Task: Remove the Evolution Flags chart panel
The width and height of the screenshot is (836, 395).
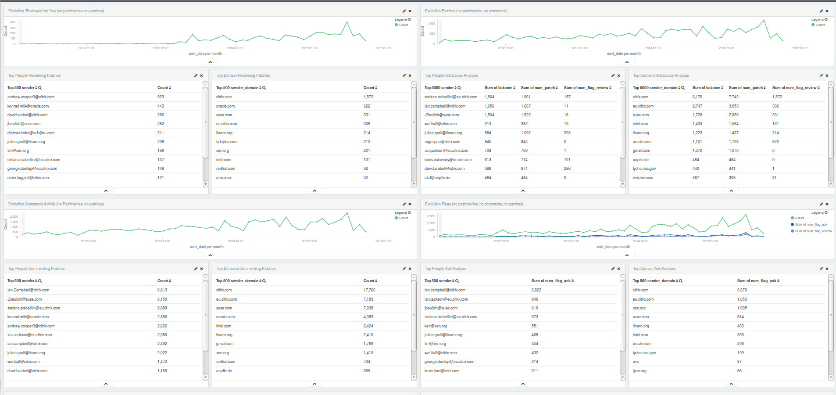Action: [x=827, y=204]
